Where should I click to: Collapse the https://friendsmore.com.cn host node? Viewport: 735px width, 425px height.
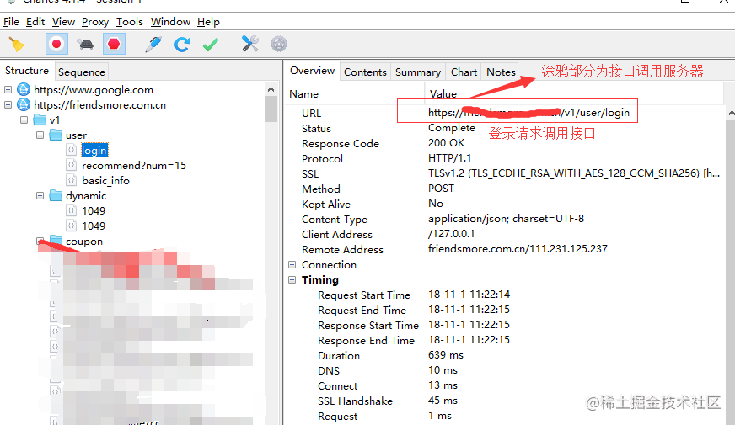pyautogui.click(x=8, y=105)
